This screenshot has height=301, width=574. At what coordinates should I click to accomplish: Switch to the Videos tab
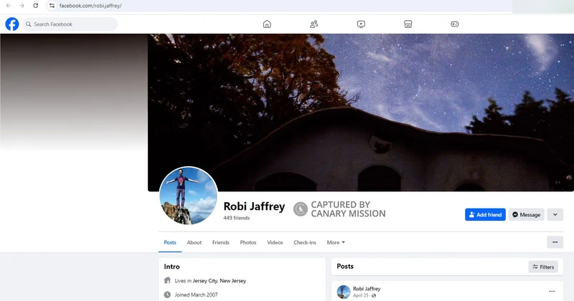pyautogui.click(x=275, y=242)
